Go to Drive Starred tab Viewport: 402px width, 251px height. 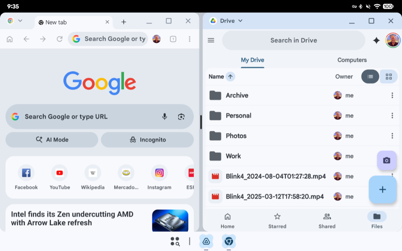(277, 221)
